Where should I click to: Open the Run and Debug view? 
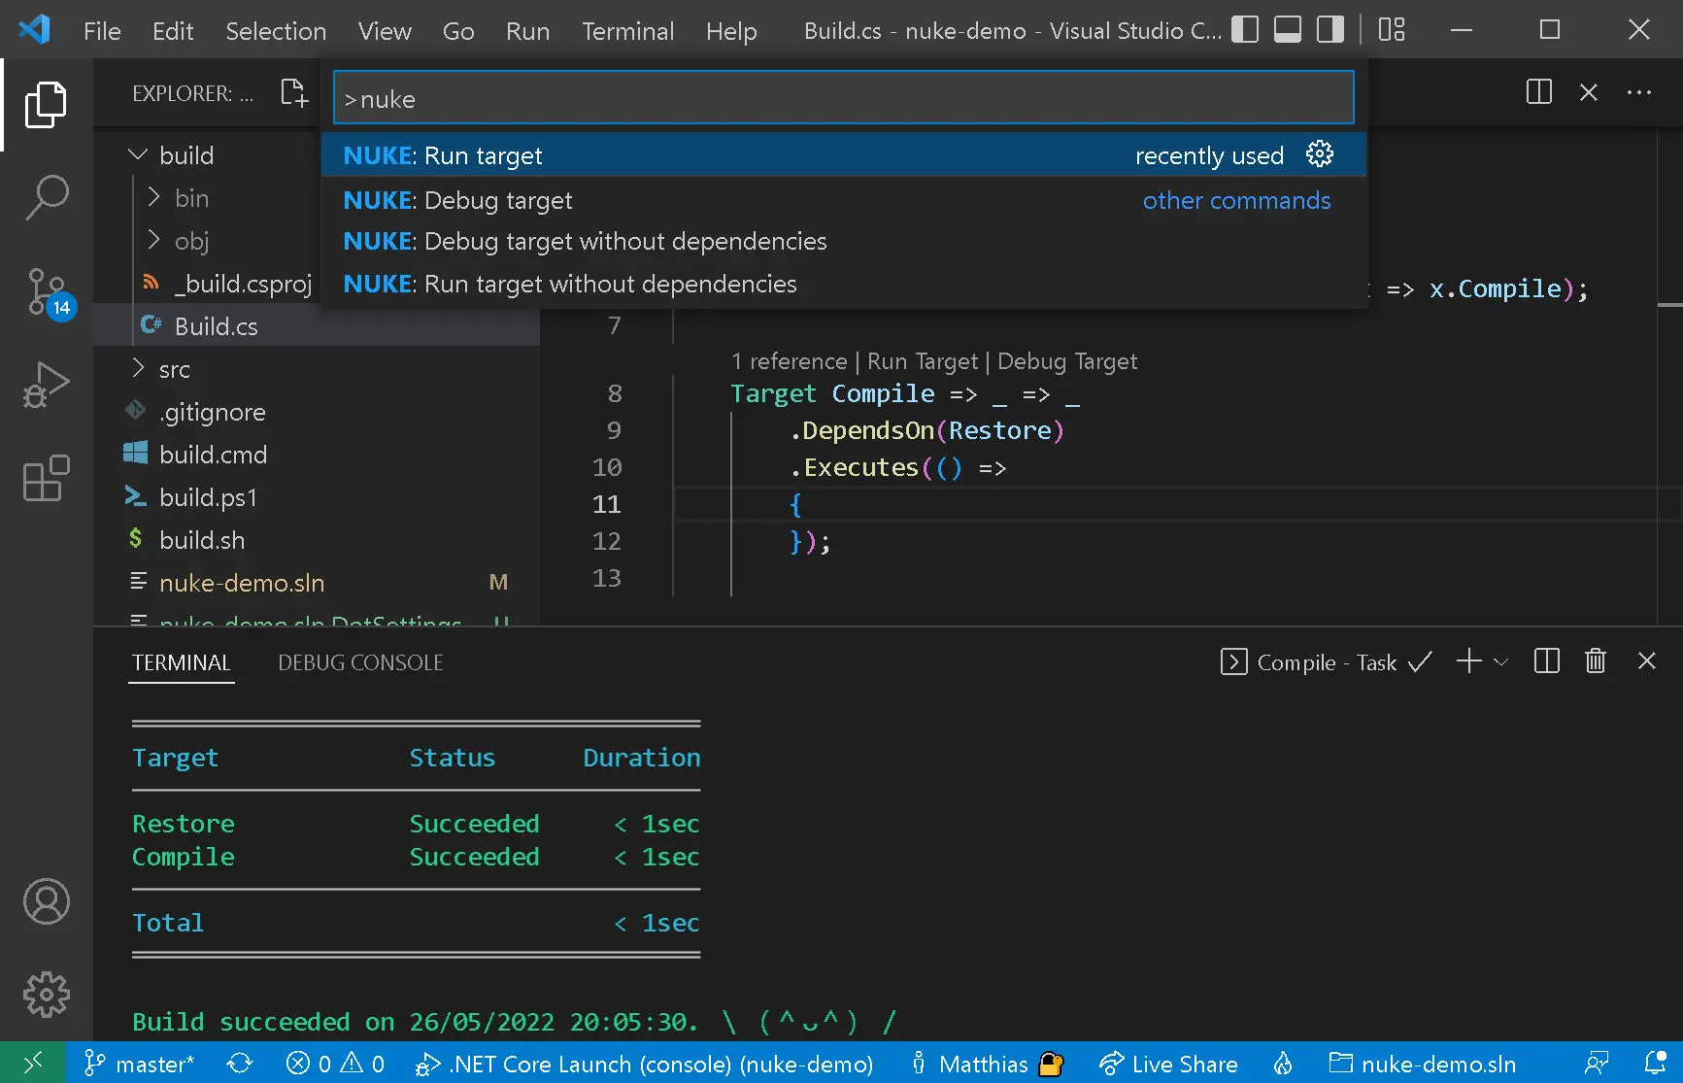(x=46, y=385)
